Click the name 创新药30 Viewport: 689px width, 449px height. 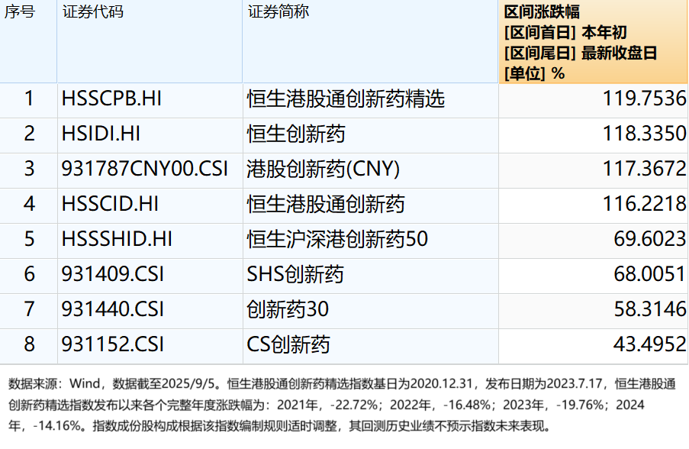[288, 309]
